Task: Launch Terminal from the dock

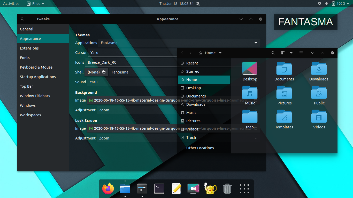Action: coord(159,189)
